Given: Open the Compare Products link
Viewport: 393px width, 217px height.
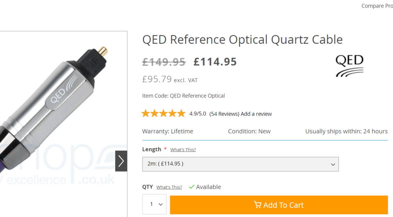Looking at the screenshot, I should (377, 6).
